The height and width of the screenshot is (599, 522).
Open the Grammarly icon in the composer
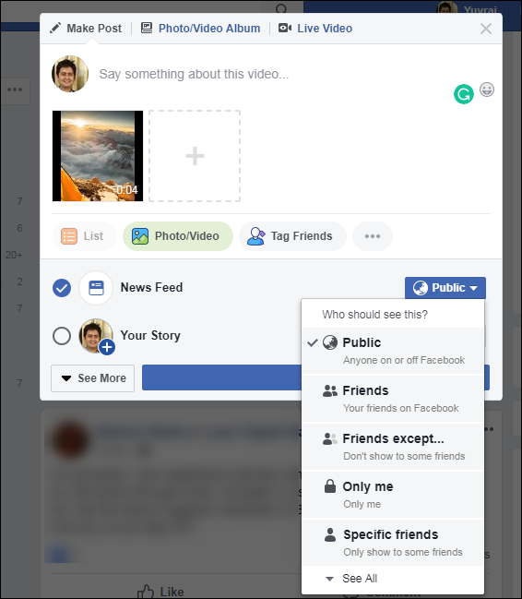pyautogui.click(x=464, y=94)
